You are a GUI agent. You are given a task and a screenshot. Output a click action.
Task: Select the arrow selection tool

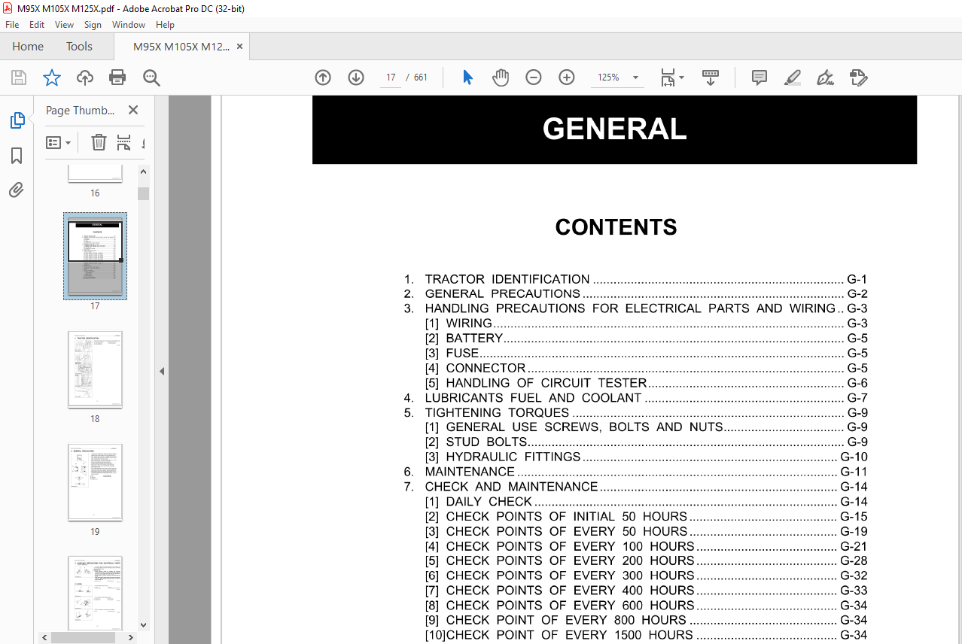point(467,77)
